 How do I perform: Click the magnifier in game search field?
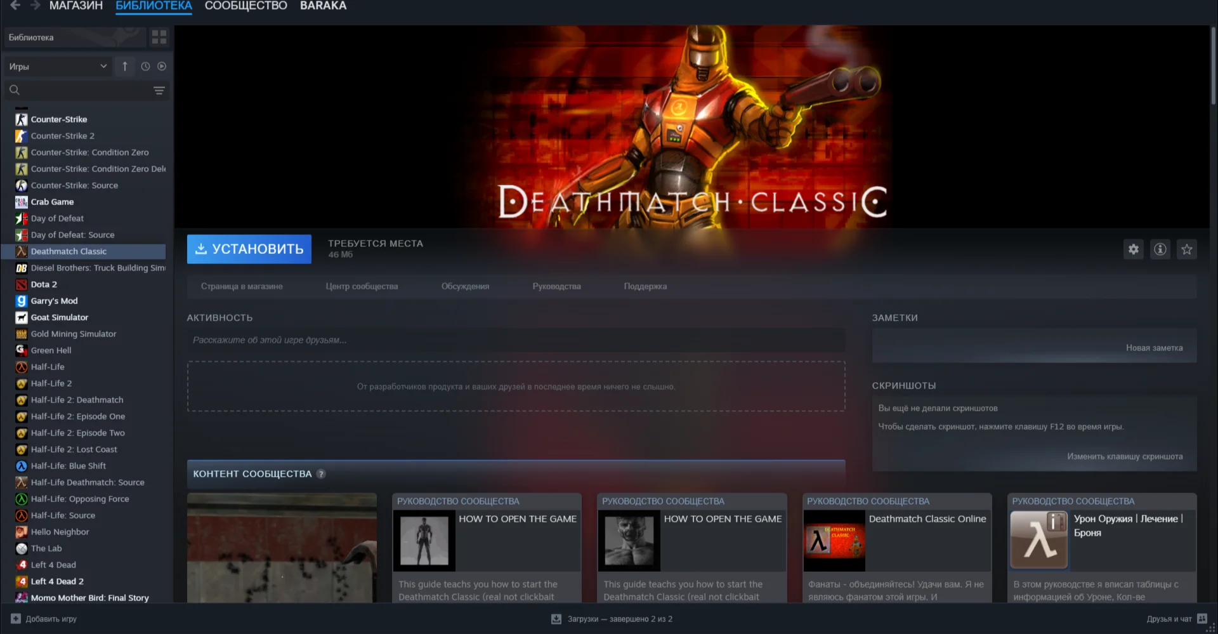(15, 90)
